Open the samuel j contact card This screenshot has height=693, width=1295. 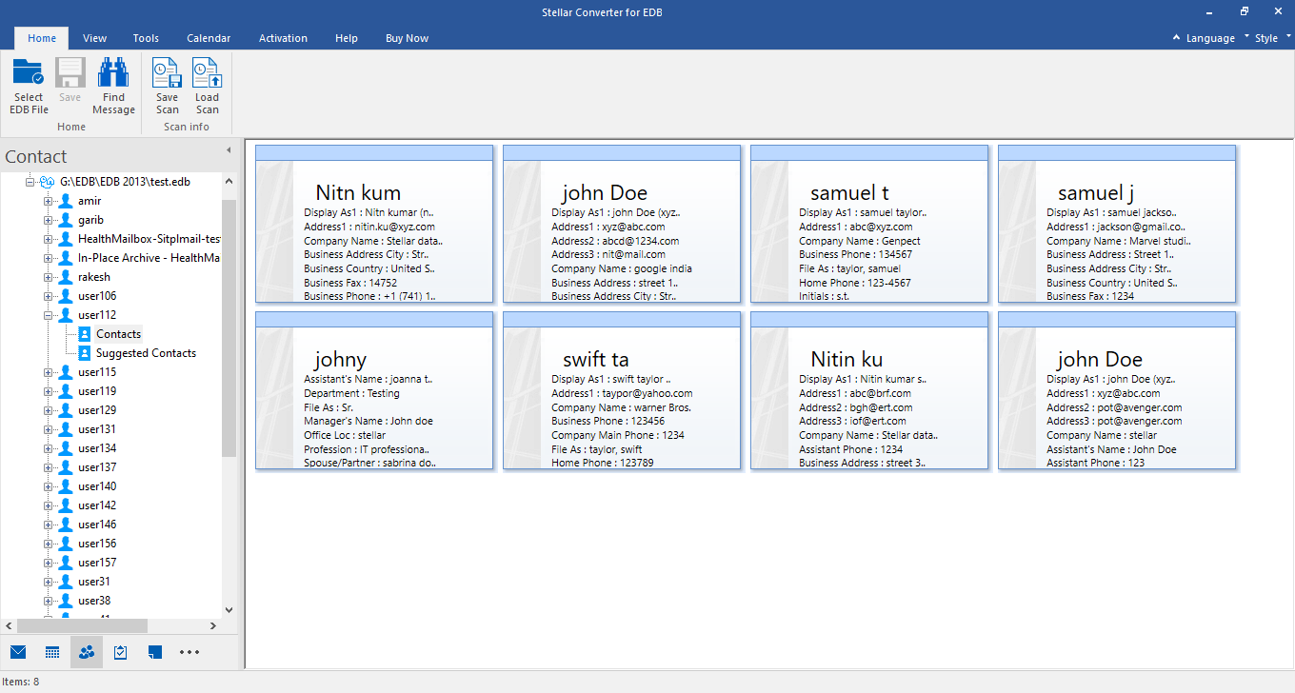(1117, 224)
